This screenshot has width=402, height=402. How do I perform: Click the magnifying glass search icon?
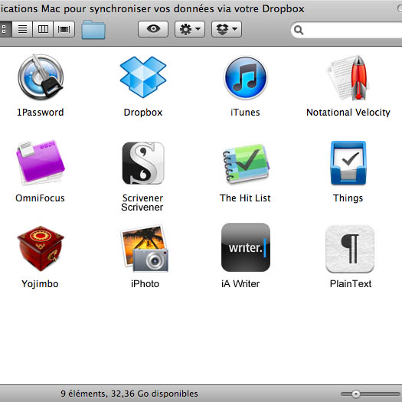(299, 30)
